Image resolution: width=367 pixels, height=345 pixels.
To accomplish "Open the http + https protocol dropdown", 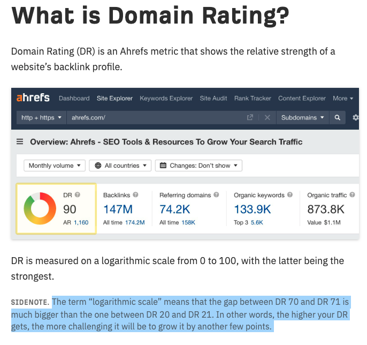I will [x=41, y=117].
